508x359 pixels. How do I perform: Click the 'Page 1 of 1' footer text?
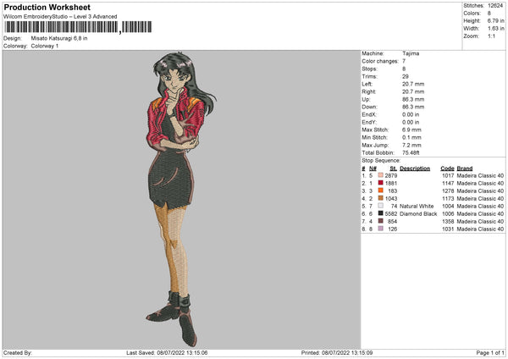click(490, 352)
